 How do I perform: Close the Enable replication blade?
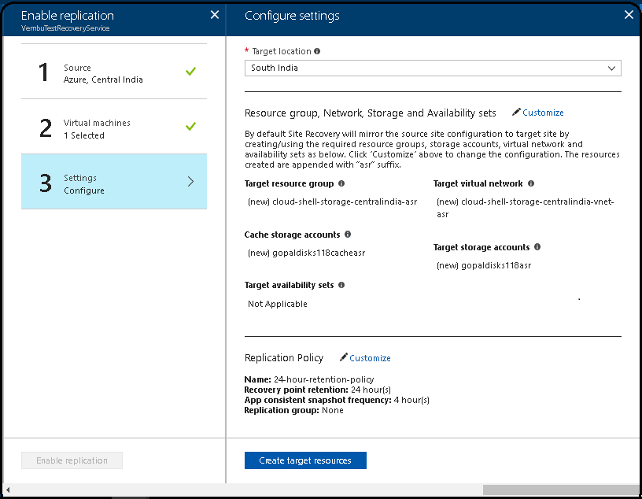click(x=215, y=15)
